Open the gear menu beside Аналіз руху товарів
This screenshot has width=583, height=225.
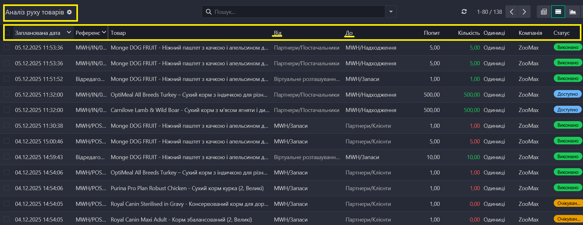pos(69,12)
